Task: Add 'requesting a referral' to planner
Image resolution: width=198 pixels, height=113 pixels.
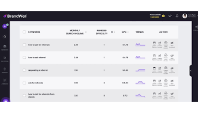Action: point(154,70)
